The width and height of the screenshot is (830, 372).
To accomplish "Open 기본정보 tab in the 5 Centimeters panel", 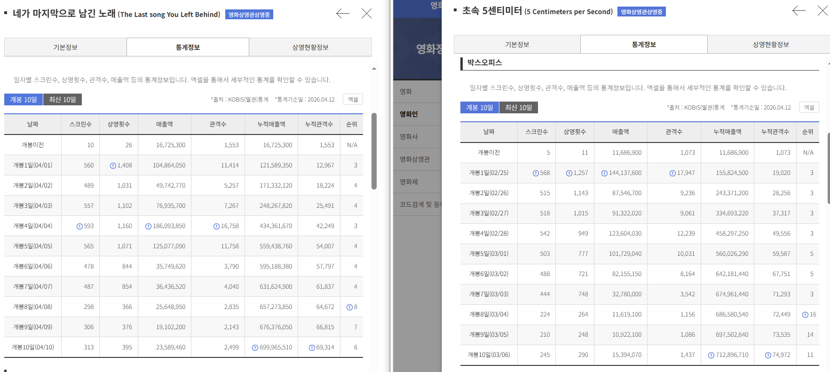I will pyautogui.click(x=517, y=44).
